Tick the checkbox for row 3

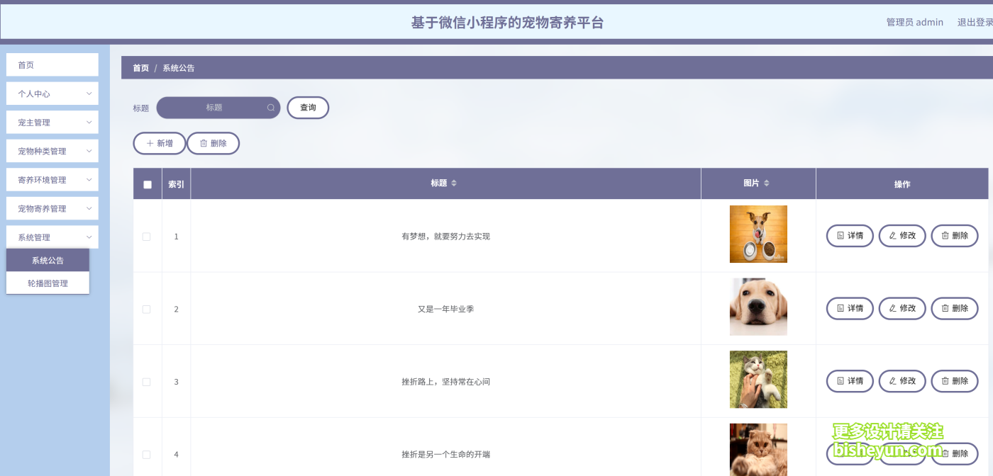pyautogui.click(x=147, y=382)
